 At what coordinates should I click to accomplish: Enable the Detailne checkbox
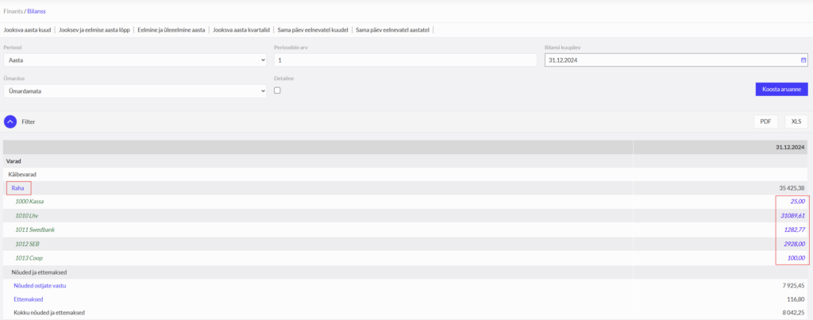(x=277, y=91)
